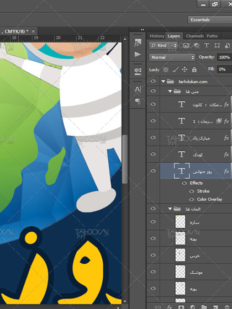Select the Layers tab
Viewport: 232px width, 309px height.
pyautogui.click(x=174, y=36)
